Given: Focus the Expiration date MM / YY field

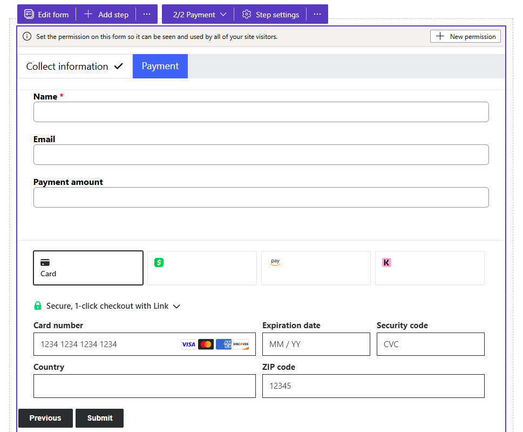Looking at the screenshot, I should pos(316,344).
